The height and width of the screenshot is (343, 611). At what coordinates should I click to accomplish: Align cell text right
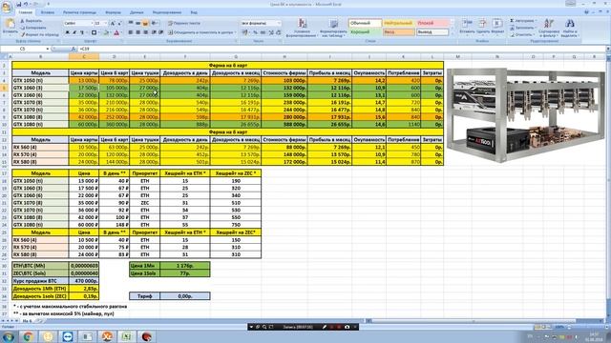(x=145, y=32)
